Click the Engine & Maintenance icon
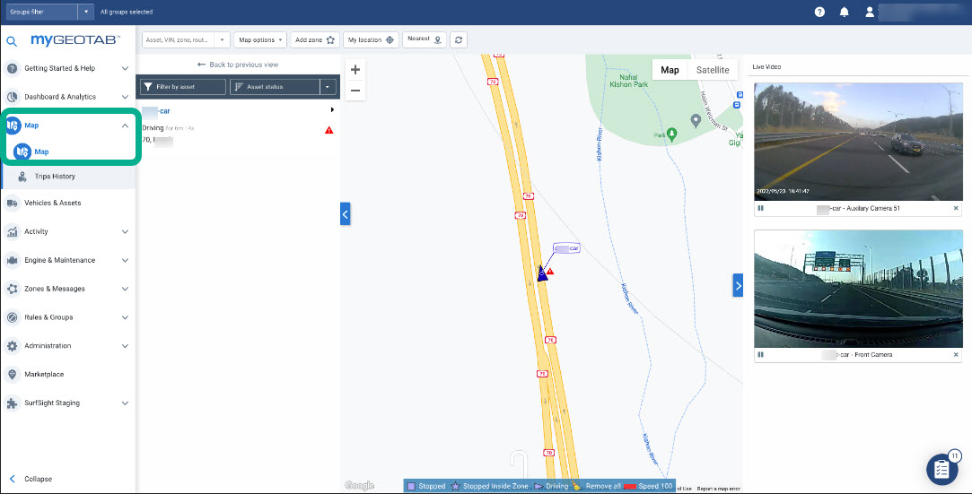972x494 pixels. pyautogui.click(x=13, y=260)
